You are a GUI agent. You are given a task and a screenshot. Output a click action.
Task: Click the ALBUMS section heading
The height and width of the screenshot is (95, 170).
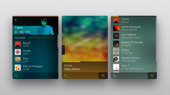point(20,38)
